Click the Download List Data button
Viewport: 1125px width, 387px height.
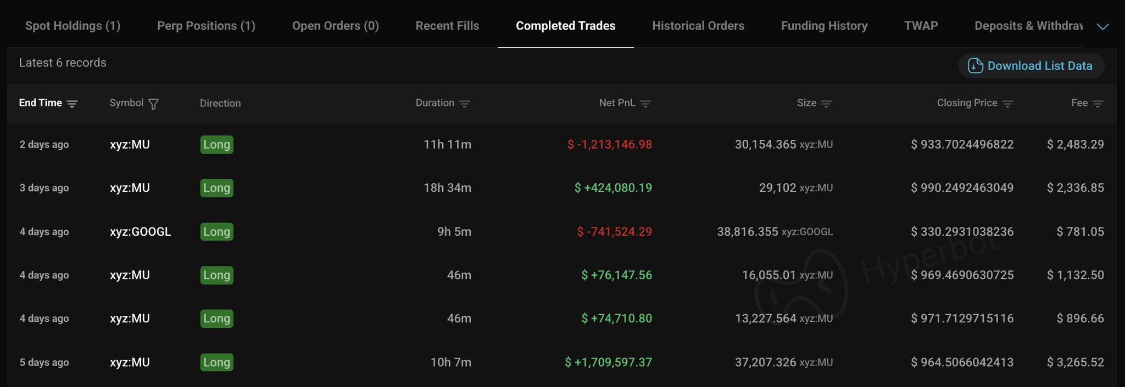pos(1031,66)
